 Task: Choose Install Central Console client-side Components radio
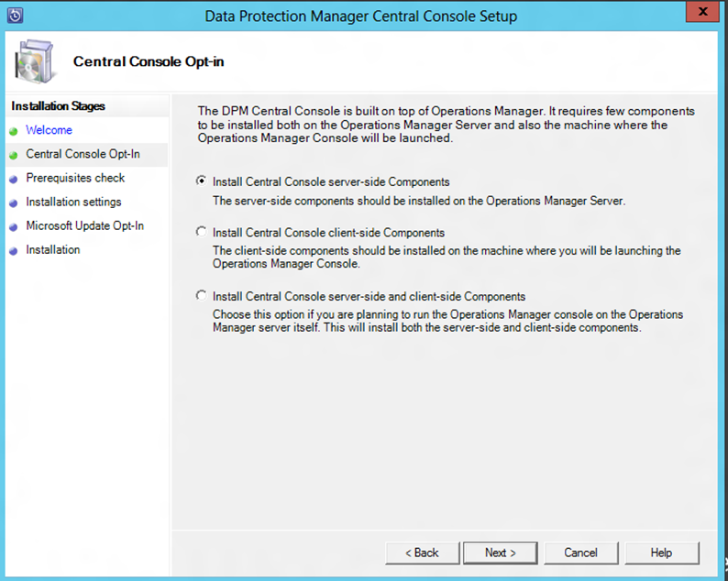(x=201, y=232)
